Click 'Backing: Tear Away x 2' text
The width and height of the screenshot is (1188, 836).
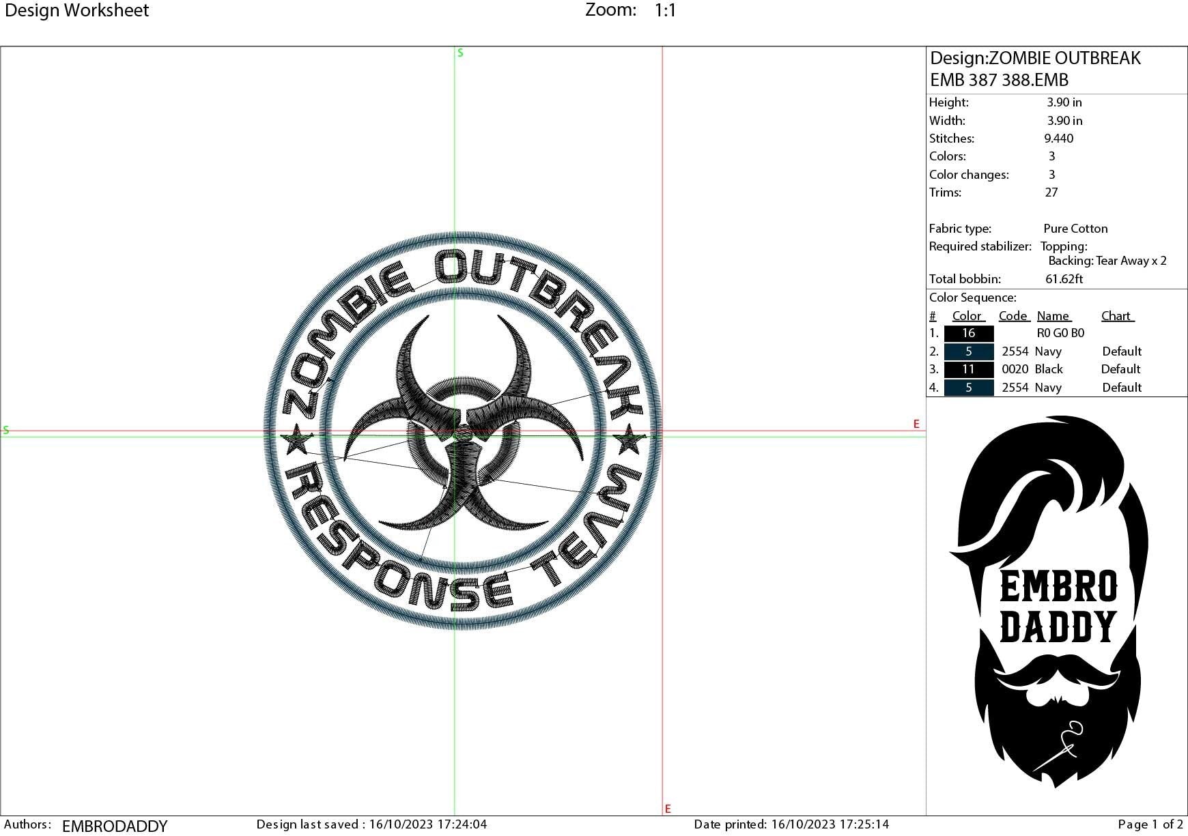click(x=1107, y=261)
